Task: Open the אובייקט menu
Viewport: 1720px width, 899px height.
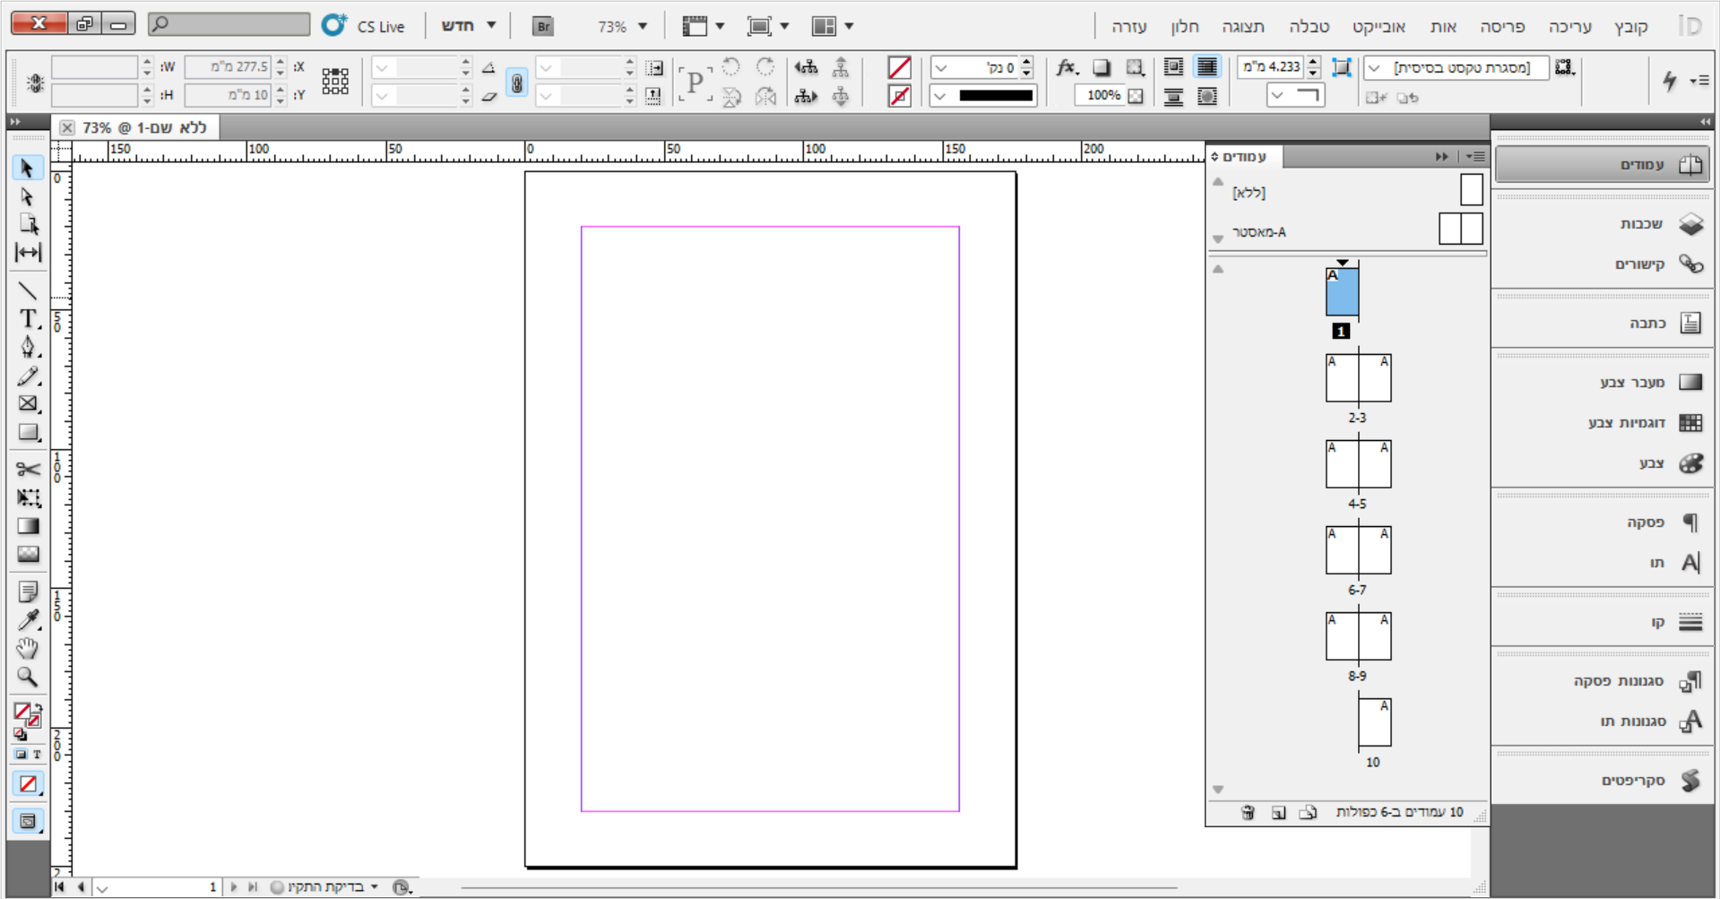Action: coord(1379,27)
